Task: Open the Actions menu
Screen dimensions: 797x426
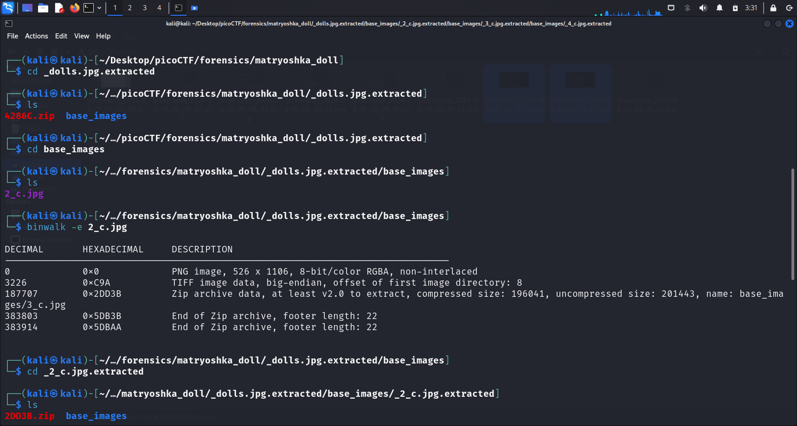Action: (x=36, y=36)
